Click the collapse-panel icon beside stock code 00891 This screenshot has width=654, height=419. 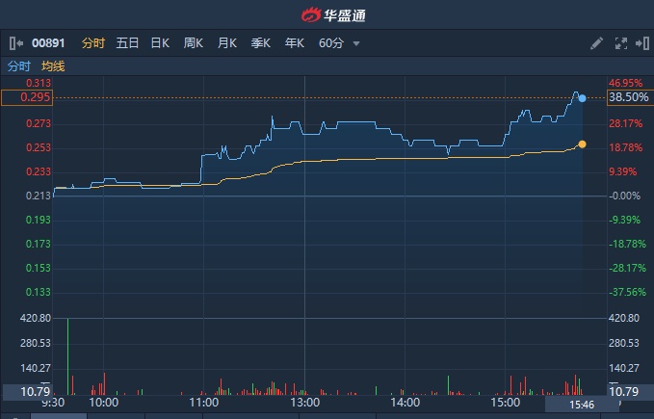(x=15, y=43)
